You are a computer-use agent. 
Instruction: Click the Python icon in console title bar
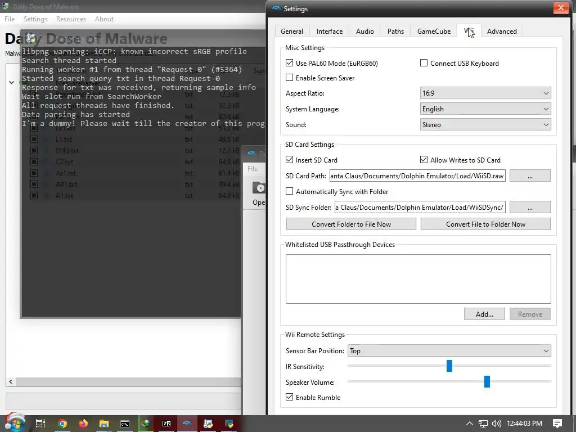pos(31,38)
